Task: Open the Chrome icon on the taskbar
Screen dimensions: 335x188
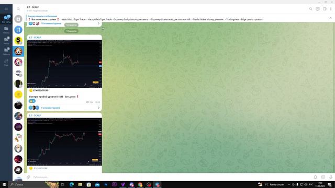Action: tap(140, 184)
